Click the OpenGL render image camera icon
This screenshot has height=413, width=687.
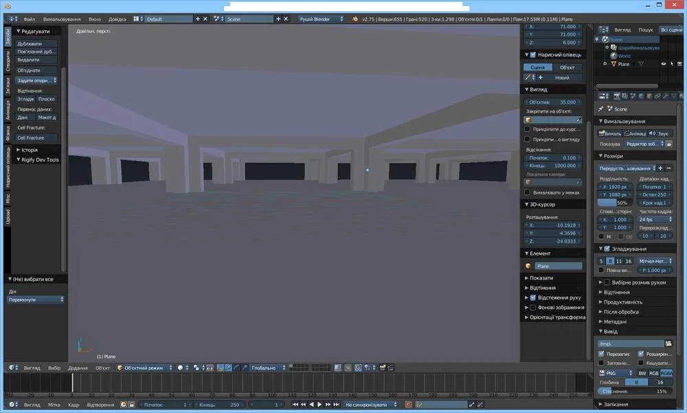click(x=383, y=368)
